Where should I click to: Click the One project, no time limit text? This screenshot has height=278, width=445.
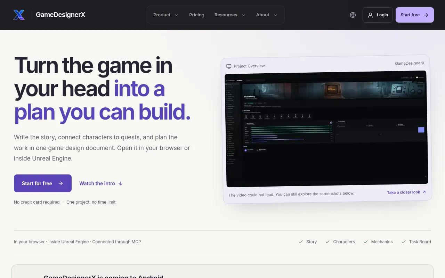91,202
